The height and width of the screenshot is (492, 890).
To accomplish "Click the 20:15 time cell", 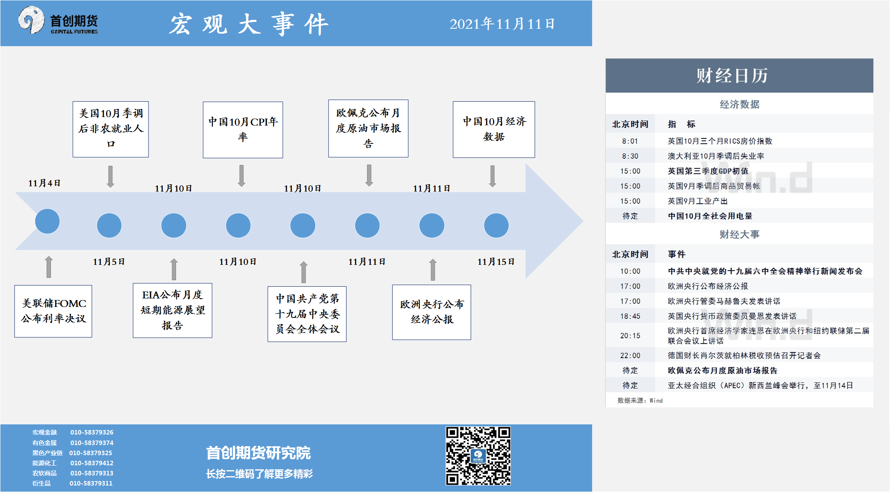I will pos(630,336).
